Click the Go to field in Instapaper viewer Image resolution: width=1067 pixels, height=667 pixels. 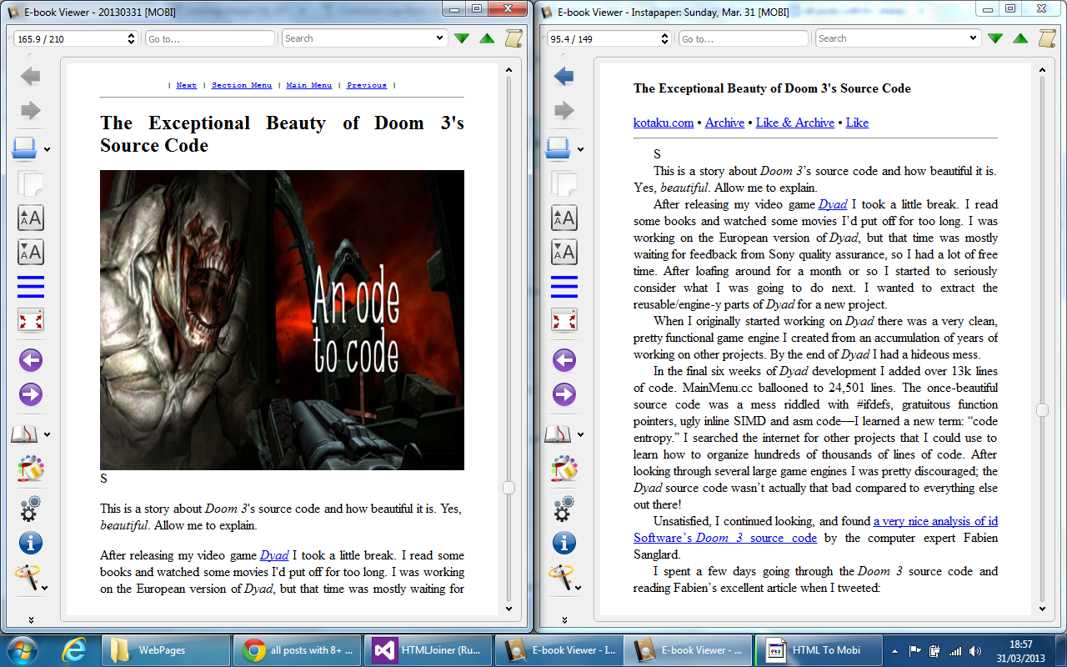744,38
